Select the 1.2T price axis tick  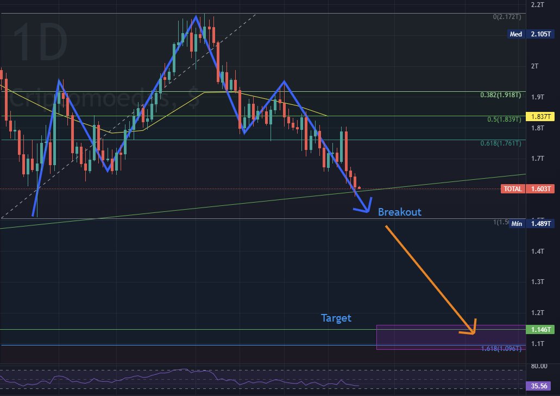(538, 312)
